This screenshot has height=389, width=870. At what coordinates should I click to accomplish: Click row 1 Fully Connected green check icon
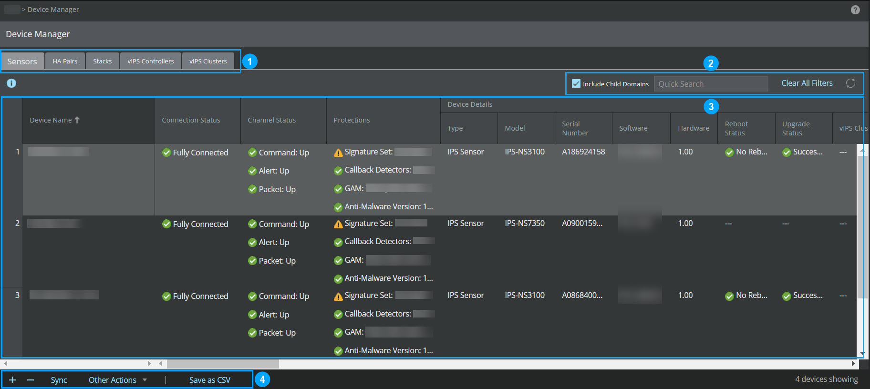pyautogui.click(x=166, y=153)
